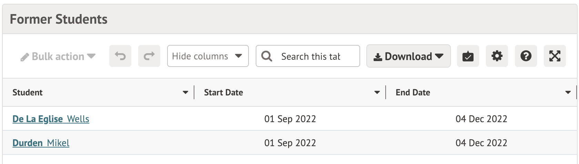Image resolution: width=579 pixels, height=164 pixels.
Task: Click the redo arrow icon
Action: [x=149, y=56]
